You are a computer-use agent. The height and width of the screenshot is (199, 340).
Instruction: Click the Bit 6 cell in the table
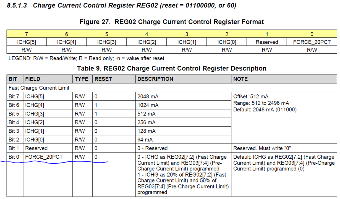[x=15, y=105]
